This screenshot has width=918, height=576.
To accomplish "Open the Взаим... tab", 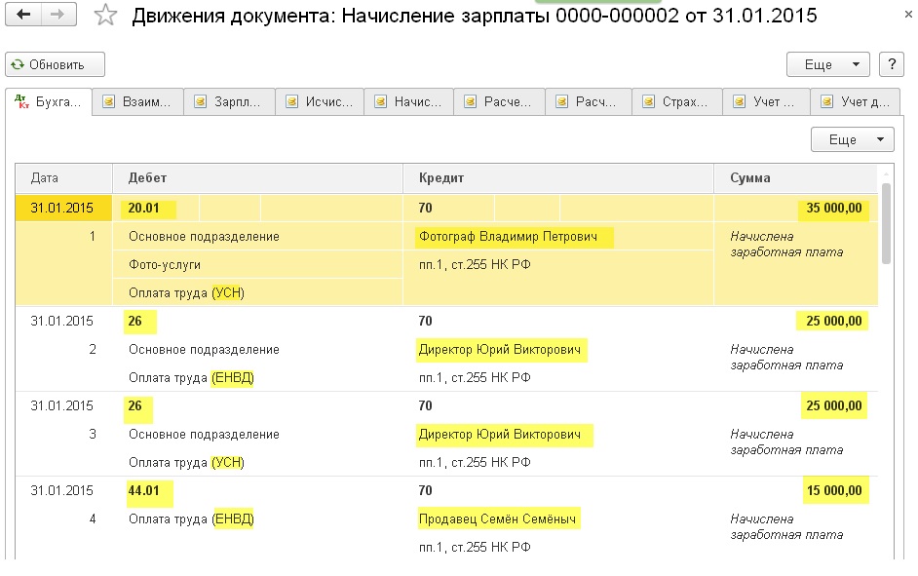I will [x=137, y=102].
